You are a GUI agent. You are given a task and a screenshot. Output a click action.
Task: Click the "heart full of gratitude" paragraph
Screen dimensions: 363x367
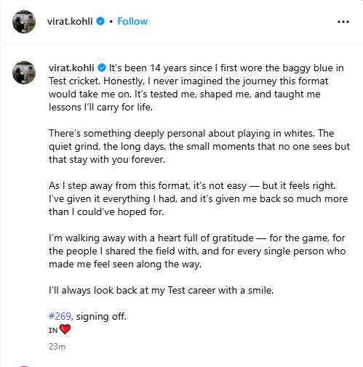pyautogui.click(x=197, y=251)
